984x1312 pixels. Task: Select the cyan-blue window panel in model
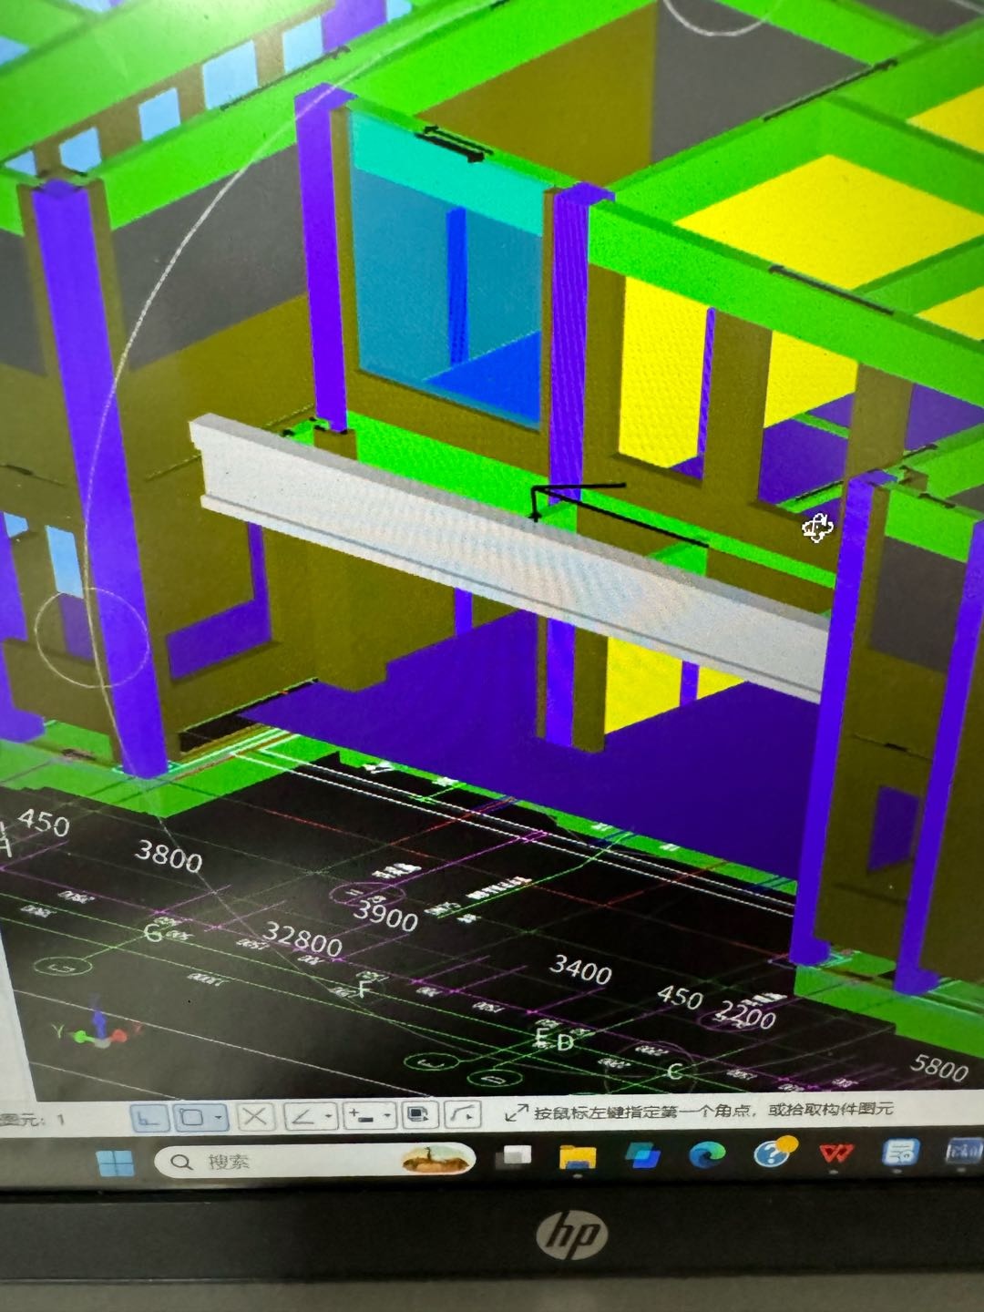[x=446, y=273]
